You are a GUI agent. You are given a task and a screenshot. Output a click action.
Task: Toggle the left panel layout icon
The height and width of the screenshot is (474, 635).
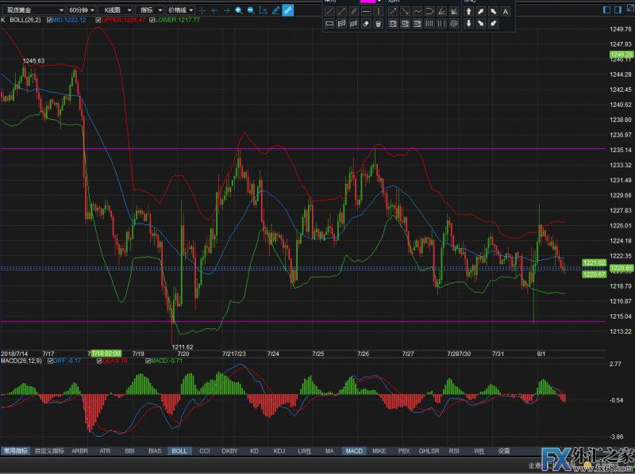coord(606,10)
